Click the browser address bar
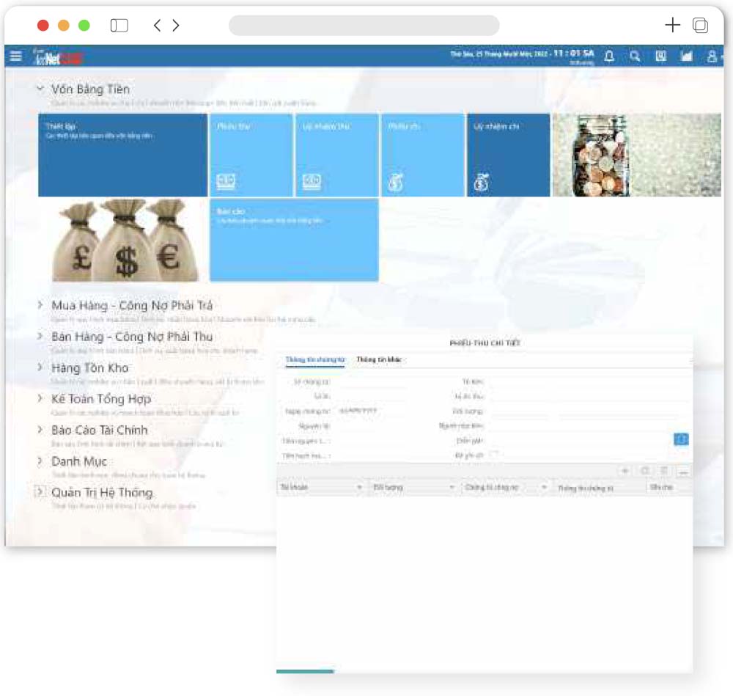The height and width of the screenshot is (696, 733). [364, 25]
